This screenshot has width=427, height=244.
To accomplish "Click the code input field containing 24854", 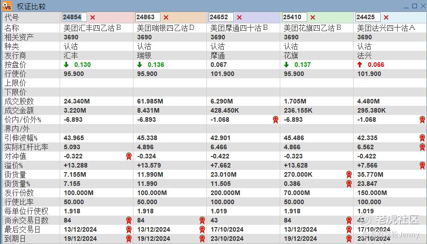I will point(74,17).
